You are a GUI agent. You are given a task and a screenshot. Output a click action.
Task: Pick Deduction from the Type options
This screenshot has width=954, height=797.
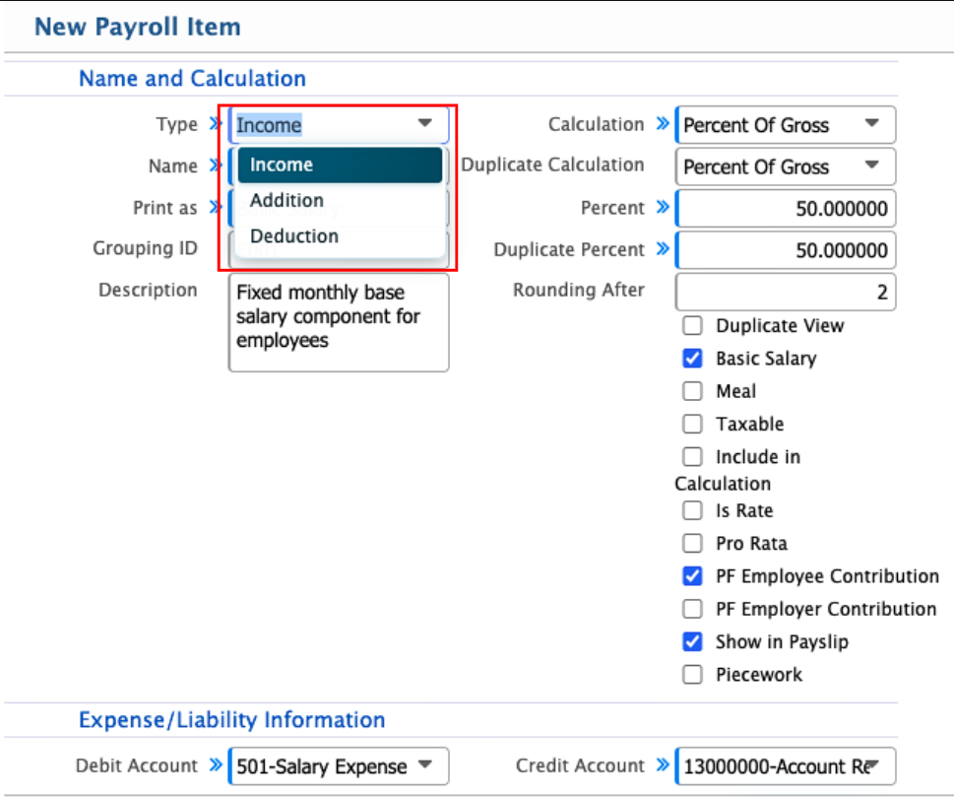[x=339, y=236]
